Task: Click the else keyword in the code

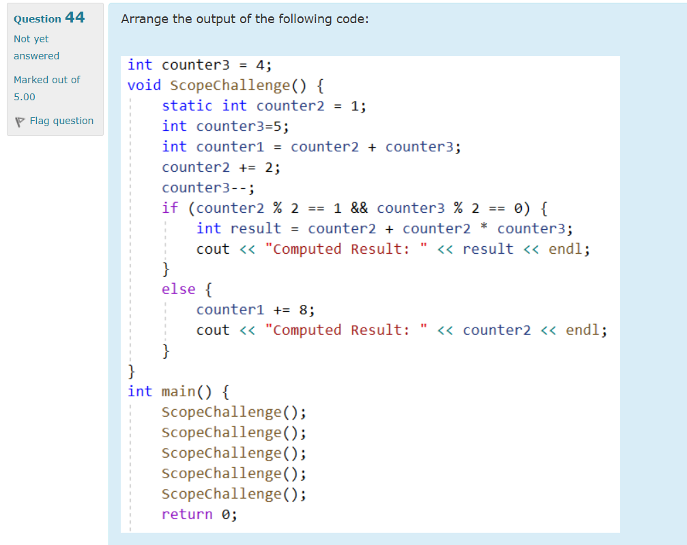Action: 179,289
